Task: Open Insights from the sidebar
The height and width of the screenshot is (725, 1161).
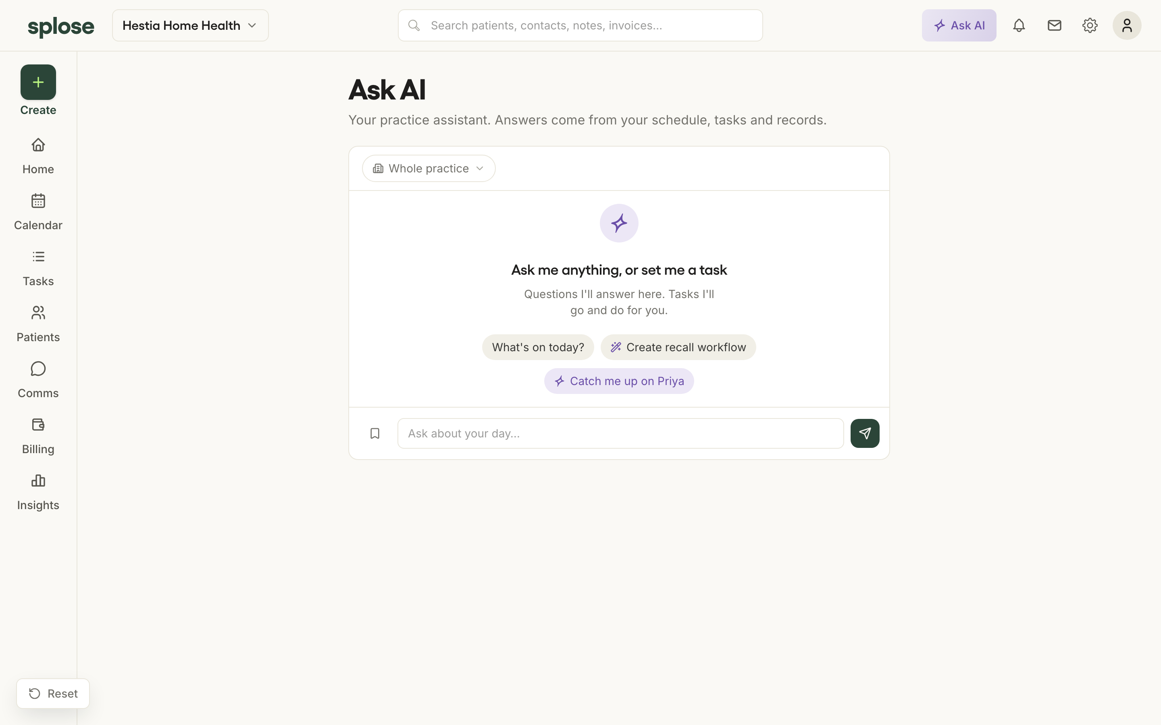Action: [x=38, y=493]
